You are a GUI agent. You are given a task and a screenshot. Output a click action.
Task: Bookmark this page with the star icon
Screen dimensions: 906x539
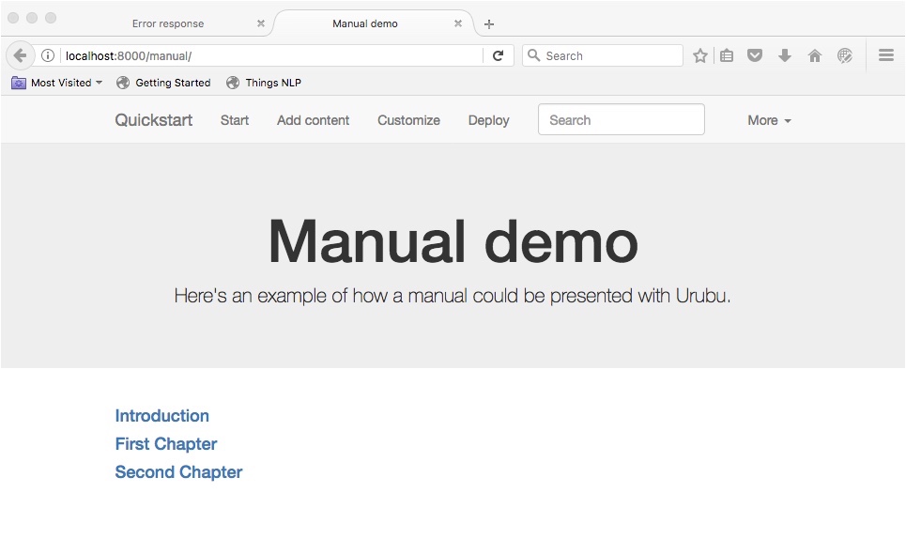[700, 55]
